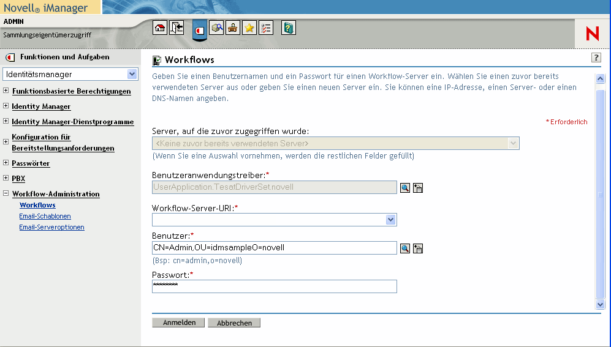
Task: Click the Anmelden button
Action: [178, 323]
